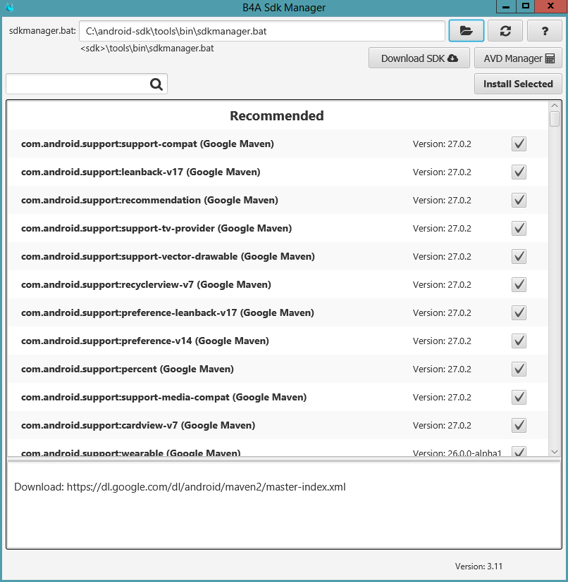The height and width of the screenshot is (582, 568).
Task: Click Version: 27.0.2 of cardview-v7
Action: coord(442,425)
